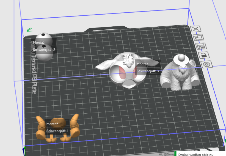The width and height of the screenshot is (226, 156).
Task: Click the green edit plate name pencil
Action: click(29, 30)
